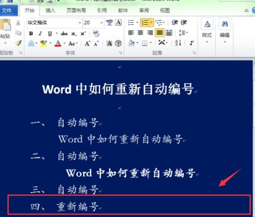255x217 pixels.
Task: Toggle Bold formatting
Action: click(31, 34)
